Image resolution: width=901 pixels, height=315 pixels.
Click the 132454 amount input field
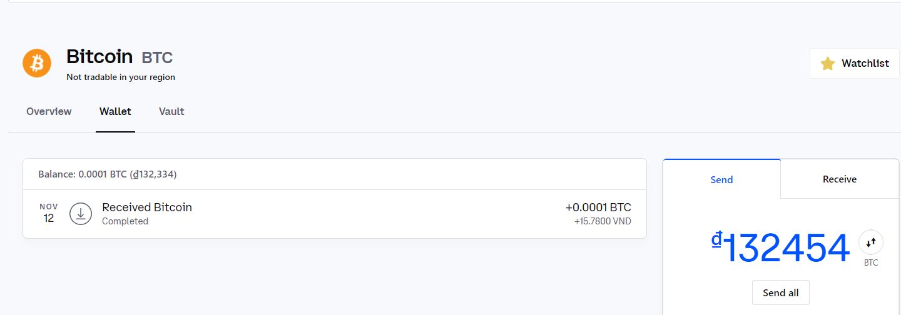787,248
